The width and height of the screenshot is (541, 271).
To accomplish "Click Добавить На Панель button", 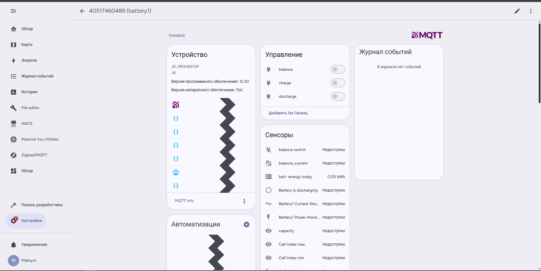I will (x=288, y=113).
